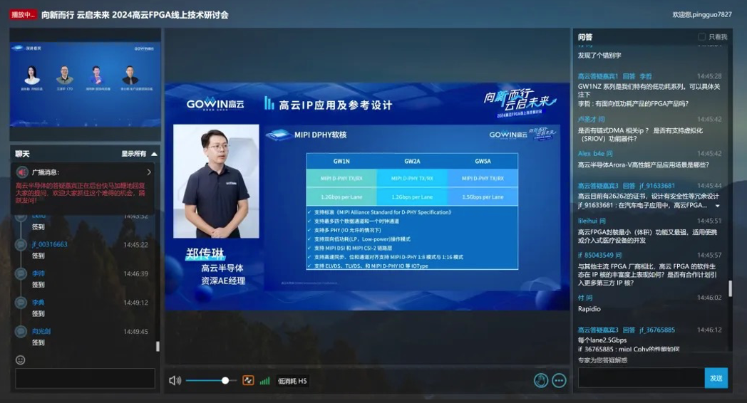Click the Q&A panel scrollbar
This screenshot has width=747, height=403.
point(730,288)
